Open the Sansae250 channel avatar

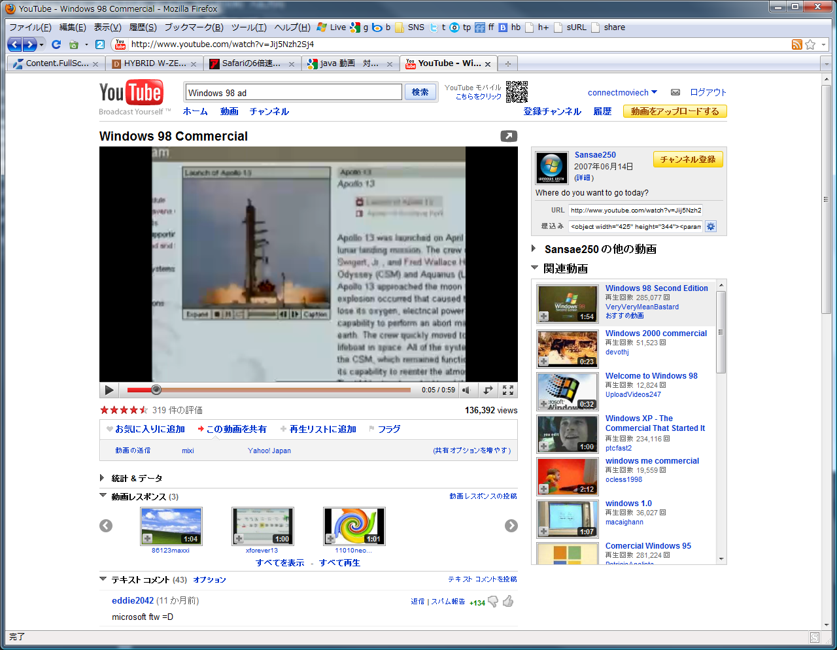pyautogui.click(x=551, y=168)
